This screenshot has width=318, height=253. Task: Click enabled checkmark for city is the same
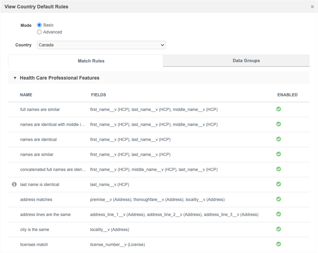tap(279, 229)
